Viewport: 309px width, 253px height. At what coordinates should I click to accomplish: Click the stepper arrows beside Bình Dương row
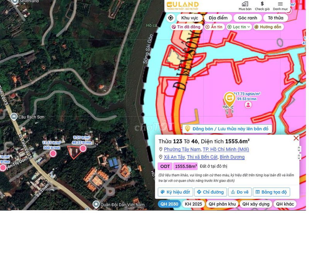[299, 157]
